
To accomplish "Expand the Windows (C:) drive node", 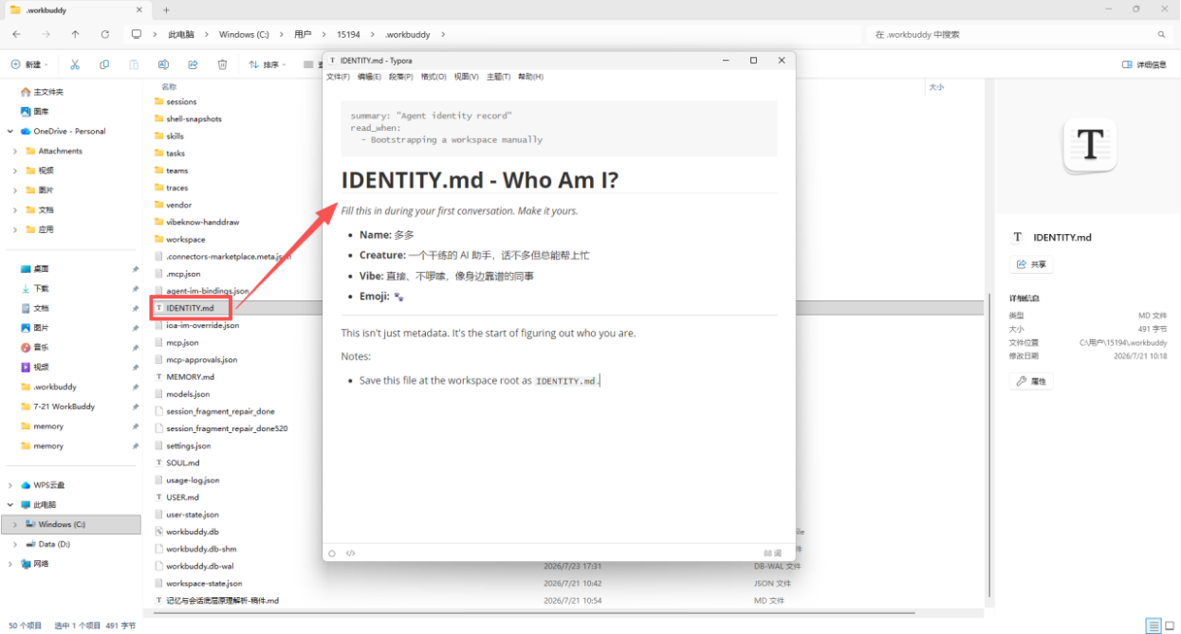I will (x=15, y=524).
